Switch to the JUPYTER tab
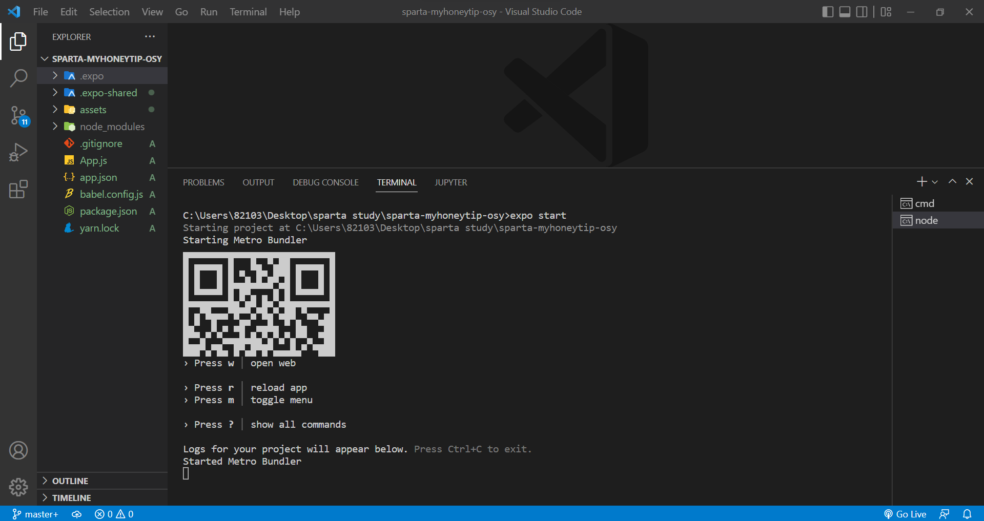This screenshot has width=984, height=521. 451,182
